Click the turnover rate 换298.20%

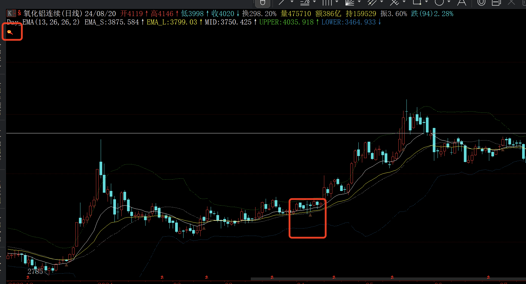259,14
